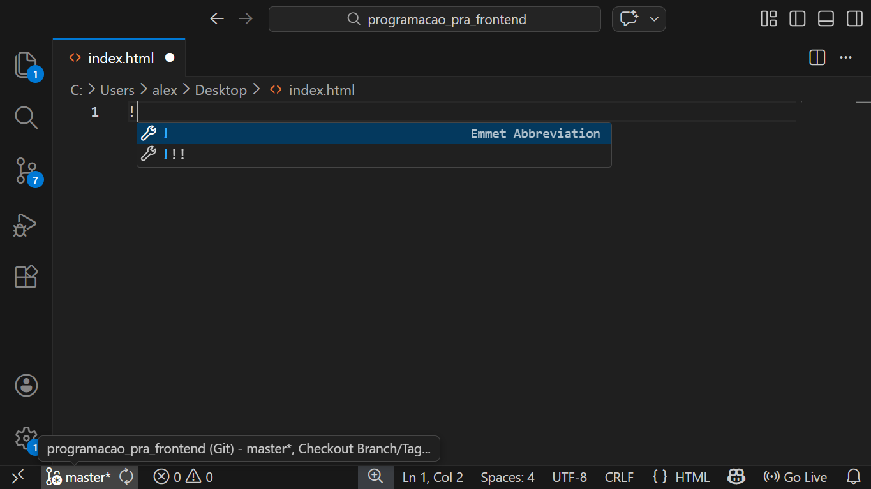The image size is (871, 489).
Task: Click the Copilot icon in status bar
Action: pos(736,476)
